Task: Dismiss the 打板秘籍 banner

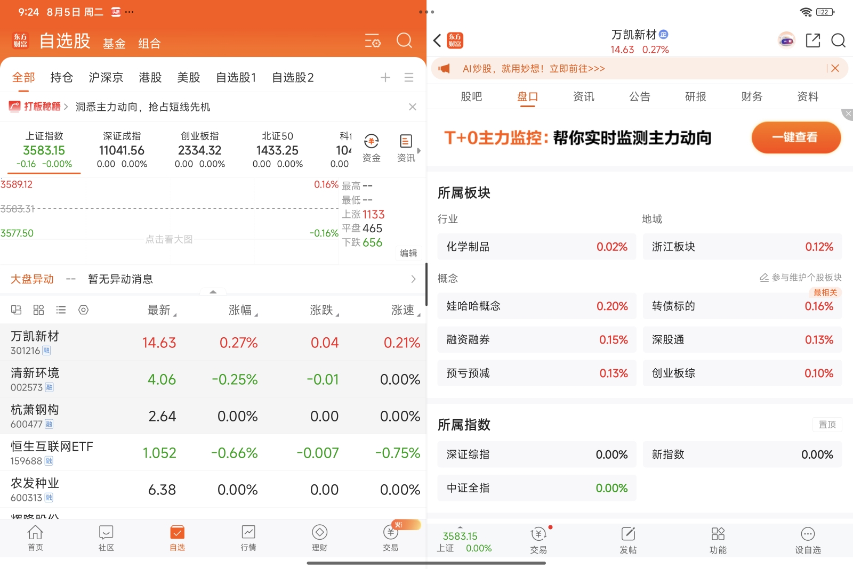Action: [x=413, y=107]
